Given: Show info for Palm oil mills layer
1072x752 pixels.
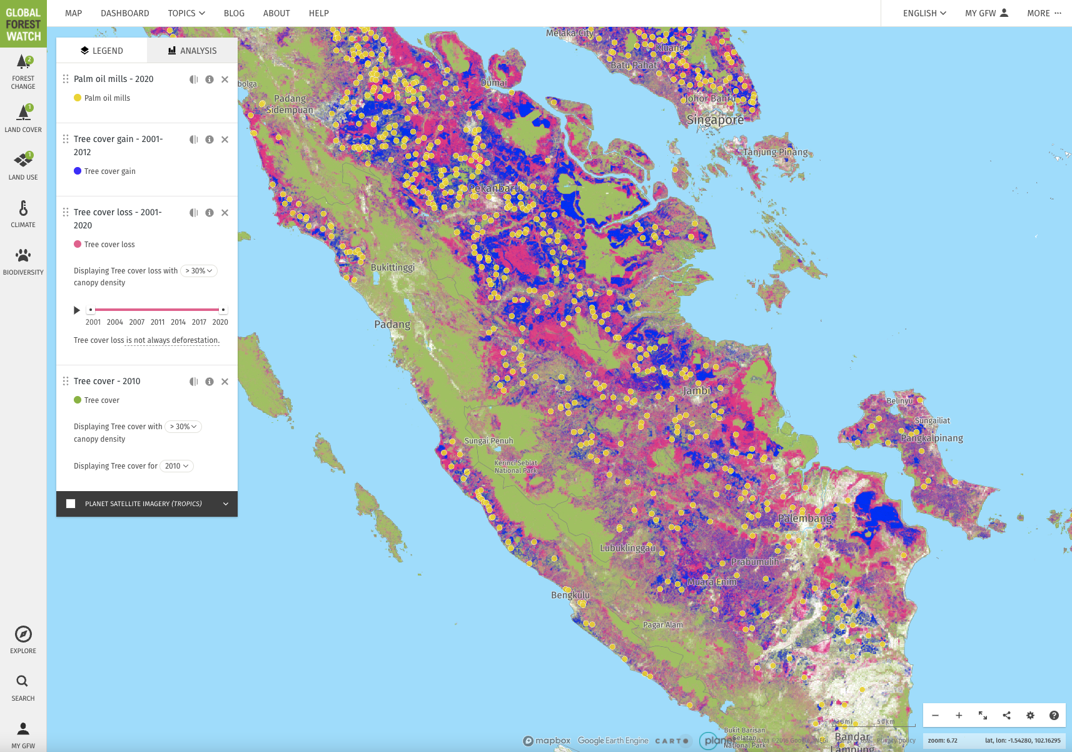Looking at the screenshot, I should [210, 79].
